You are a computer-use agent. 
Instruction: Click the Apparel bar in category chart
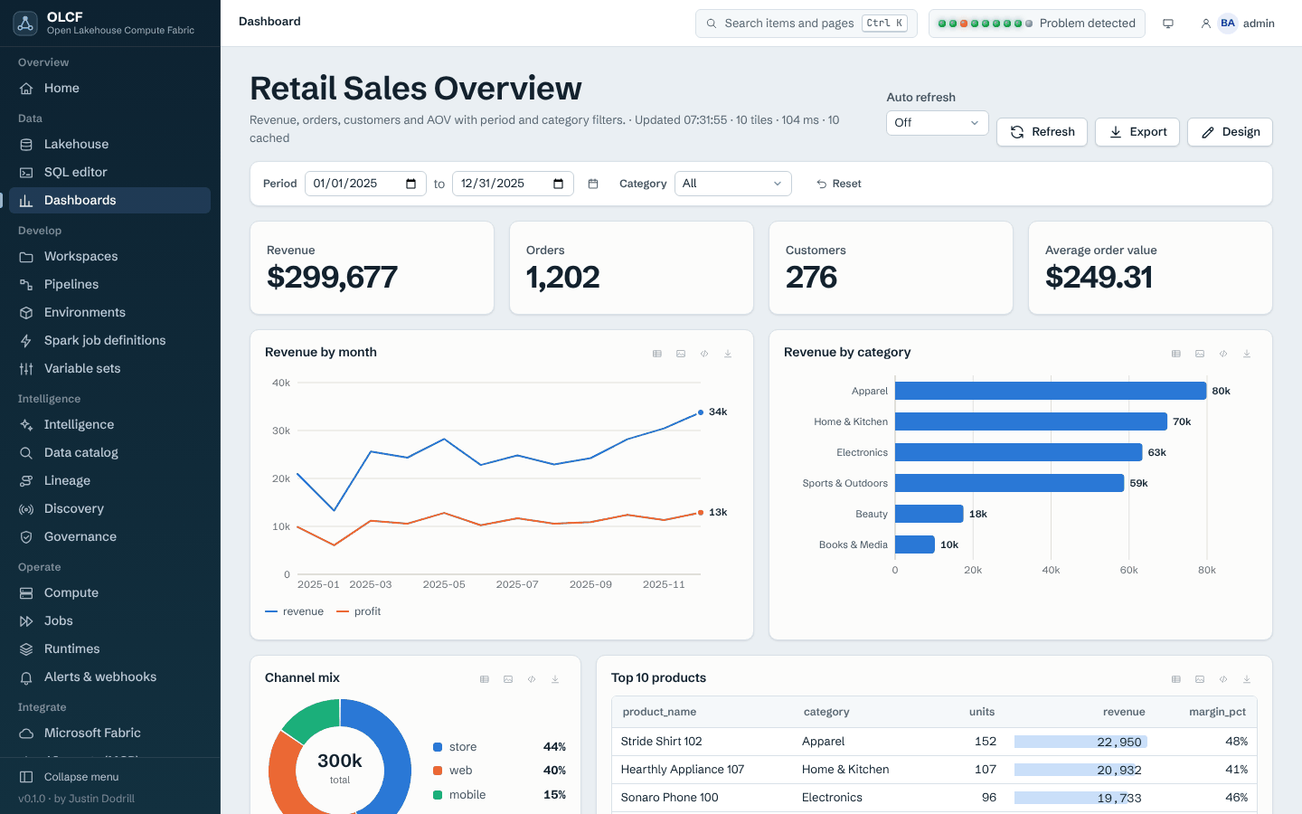(x=1051, y=391)
